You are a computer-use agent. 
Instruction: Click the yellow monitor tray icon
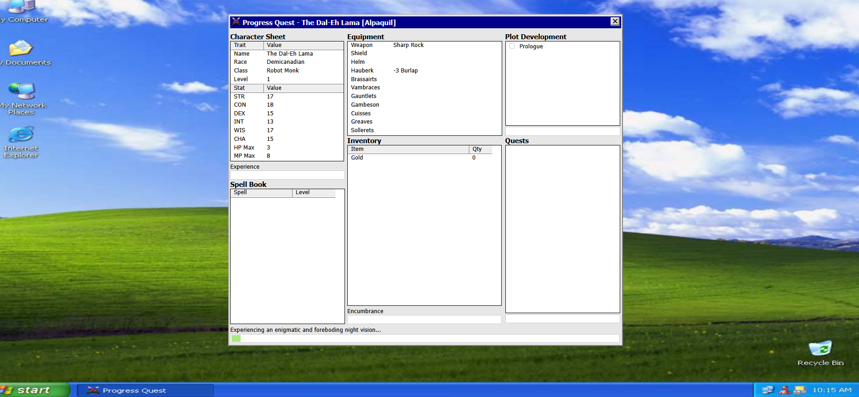[800, 390]
